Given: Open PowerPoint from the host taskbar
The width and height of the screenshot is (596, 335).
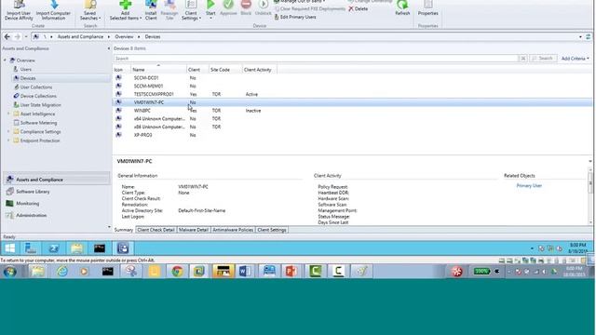Looking at the screenshot, I should click(x=291, y=271).
